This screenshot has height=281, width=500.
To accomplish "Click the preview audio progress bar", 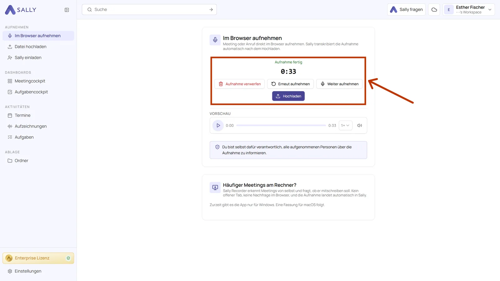I will 281,126.
